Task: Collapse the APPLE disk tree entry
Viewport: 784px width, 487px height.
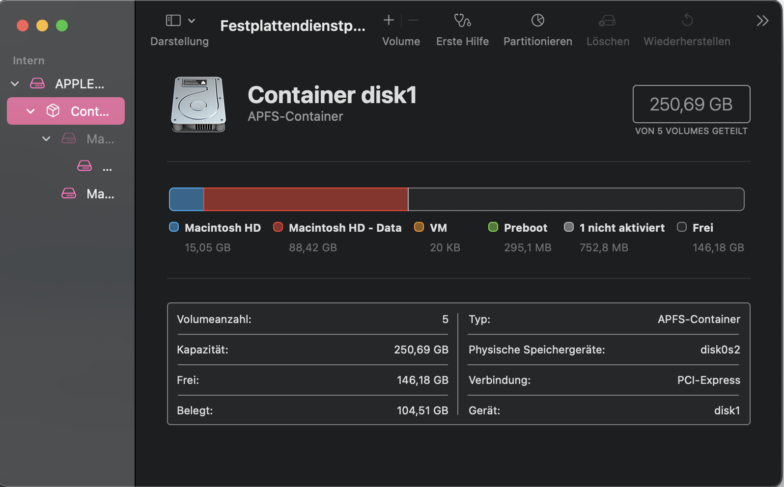Action: click(15, 84)
